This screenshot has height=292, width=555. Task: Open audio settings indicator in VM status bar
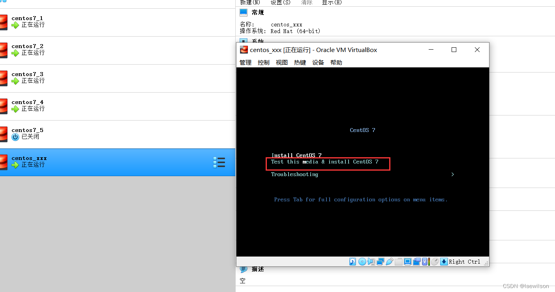click(371, 262)
